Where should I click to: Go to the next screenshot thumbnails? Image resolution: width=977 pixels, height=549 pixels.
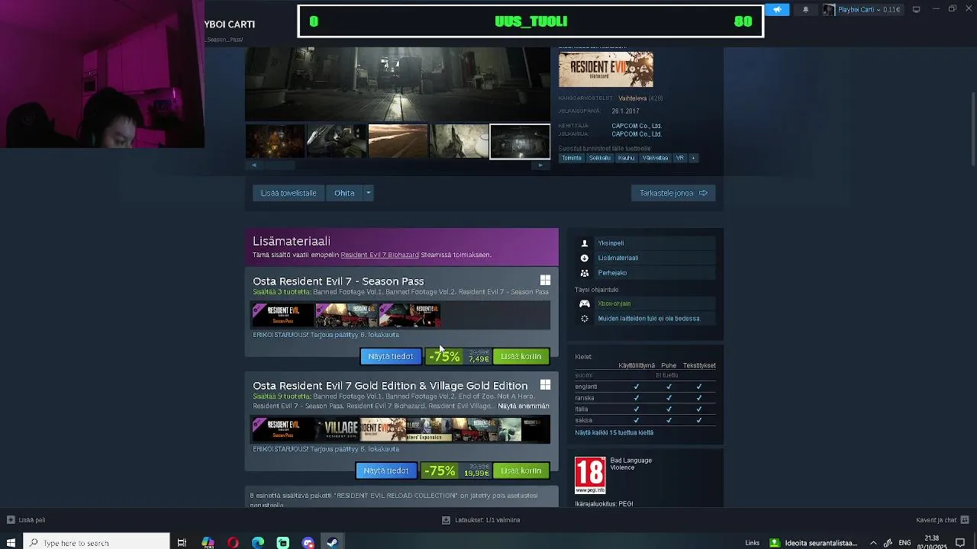(540, 165)
